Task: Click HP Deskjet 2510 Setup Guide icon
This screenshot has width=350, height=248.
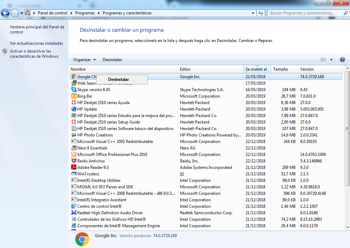Action: pos(74,122)
